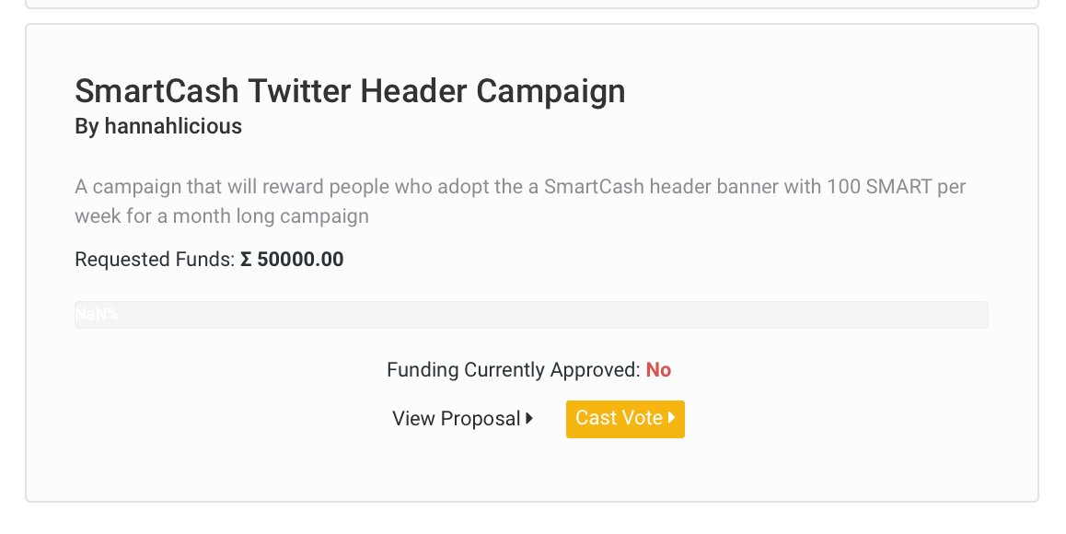
Task: Click the By text before author name
Action: pos(87,126)
